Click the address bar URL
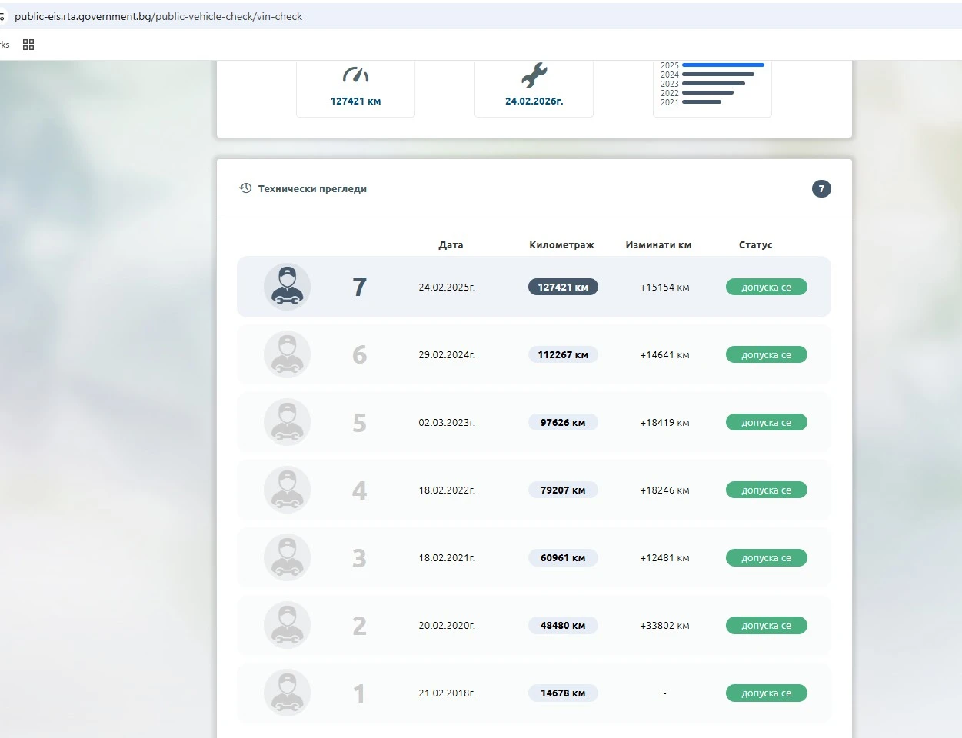The height and width of the screenshot is (738, 962). click(158, 16)
